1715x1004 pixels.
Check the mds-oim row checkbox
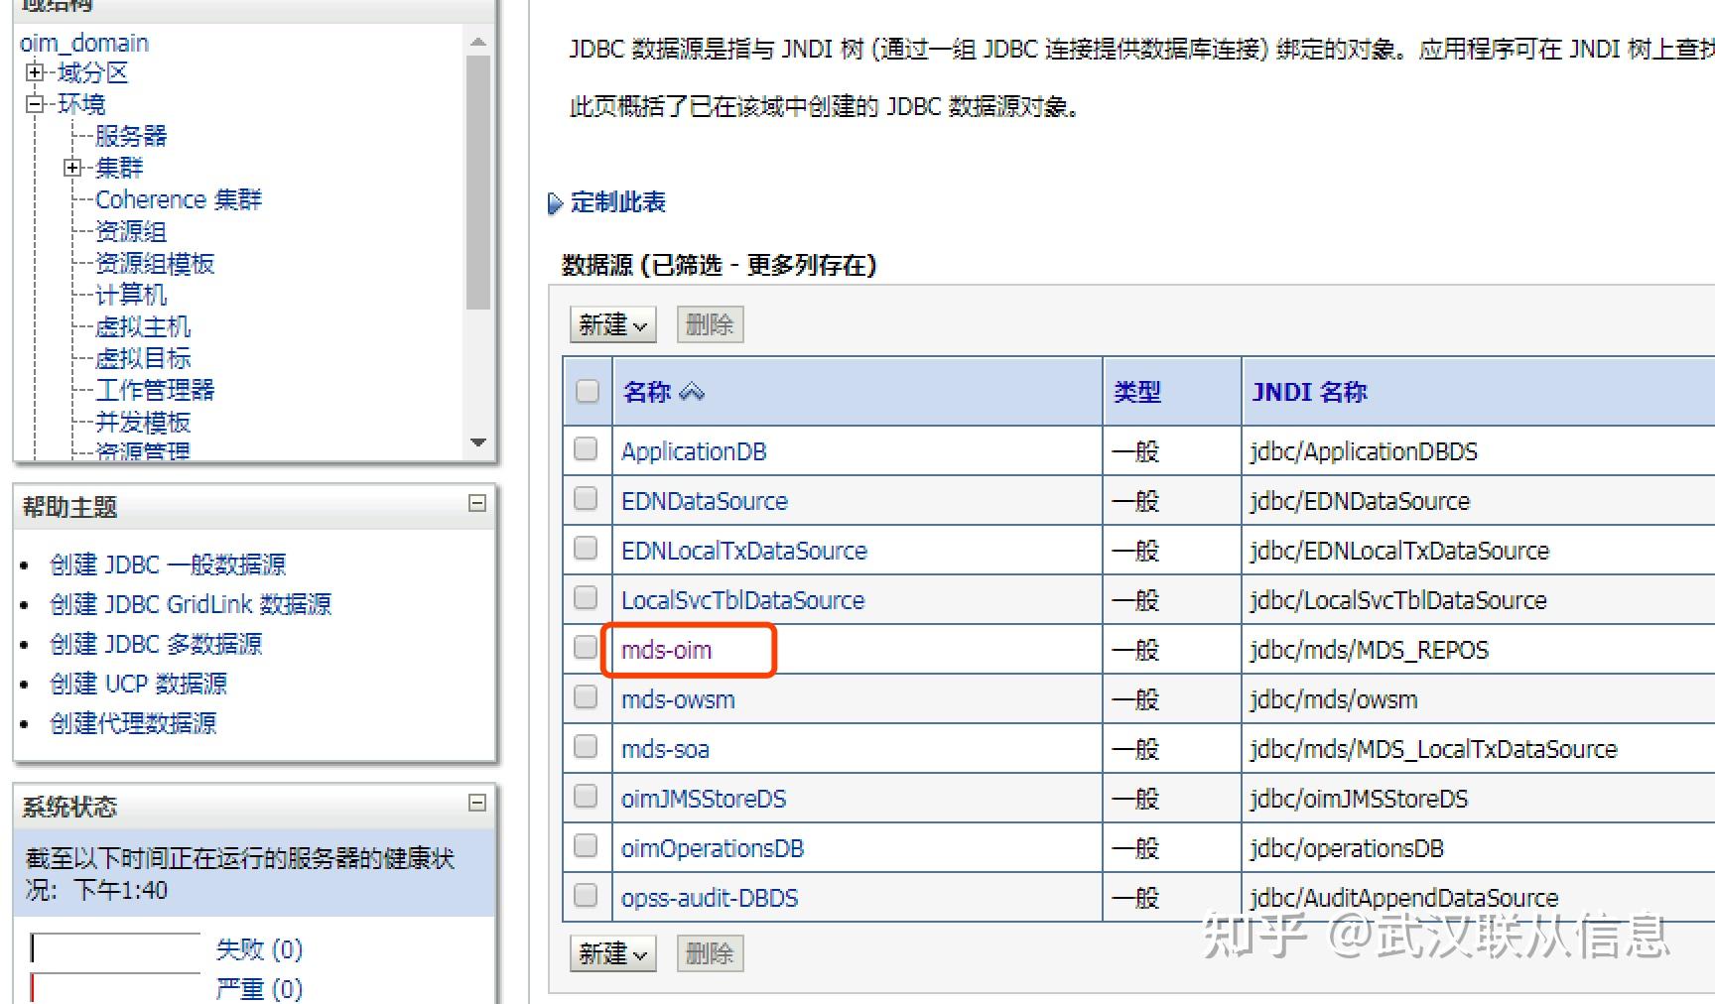coord(586,647)
